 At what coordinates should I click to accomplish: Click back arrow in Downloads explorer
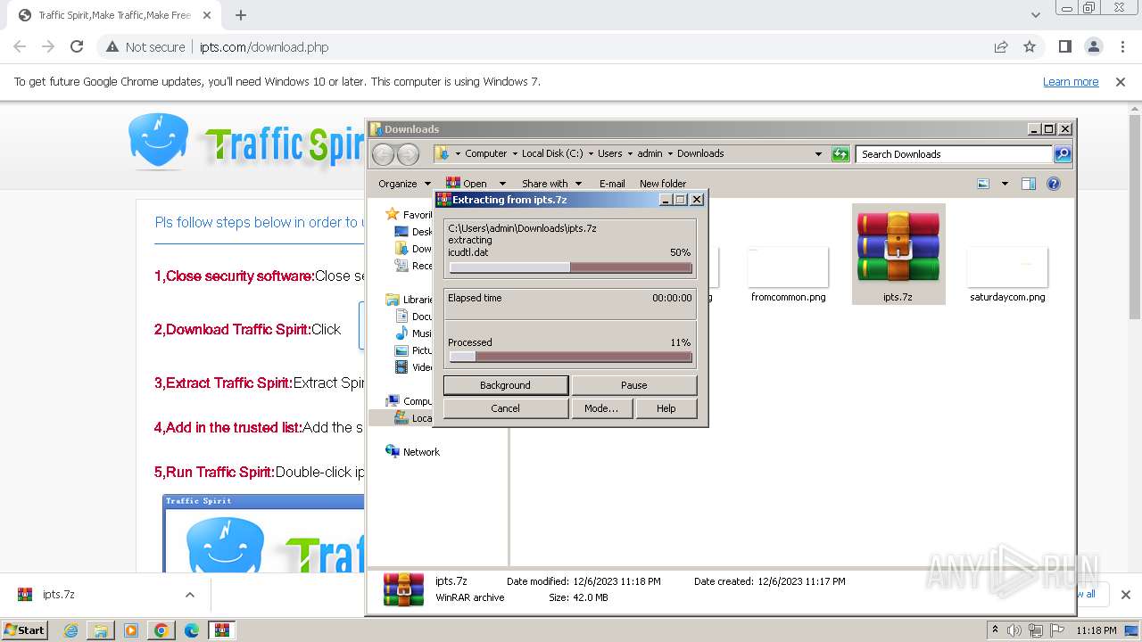click(383, 154)
